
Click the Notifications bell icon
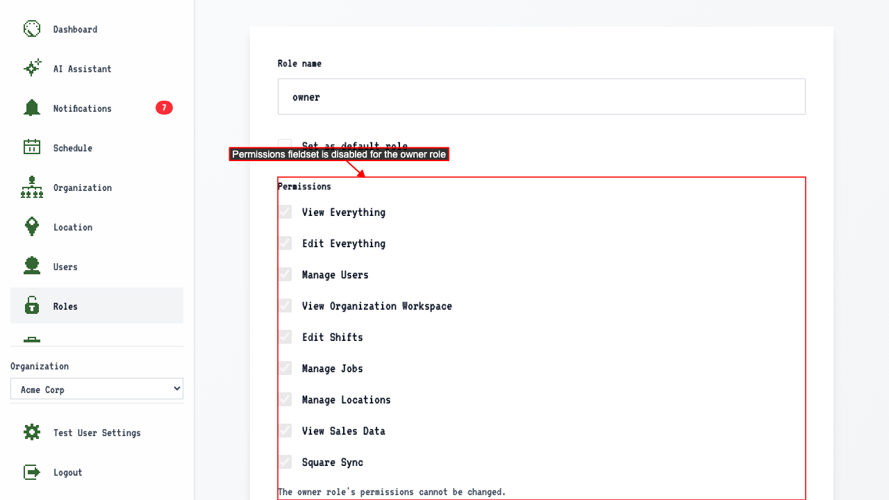pos(32,108)
